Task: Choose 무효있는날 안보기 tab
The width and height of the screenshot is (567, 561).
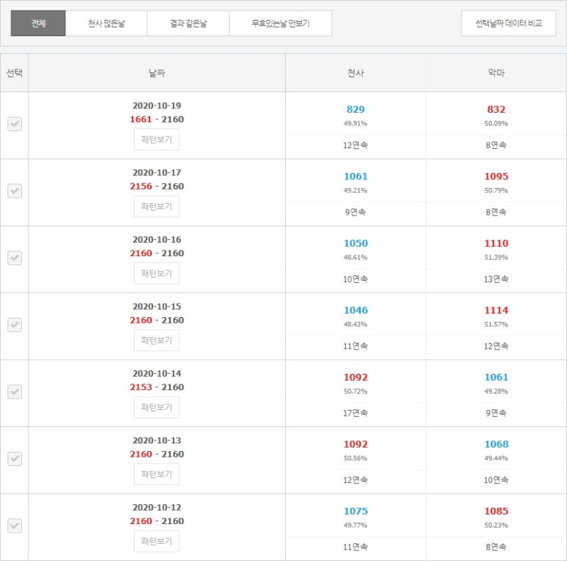Action: coord(280,23)
